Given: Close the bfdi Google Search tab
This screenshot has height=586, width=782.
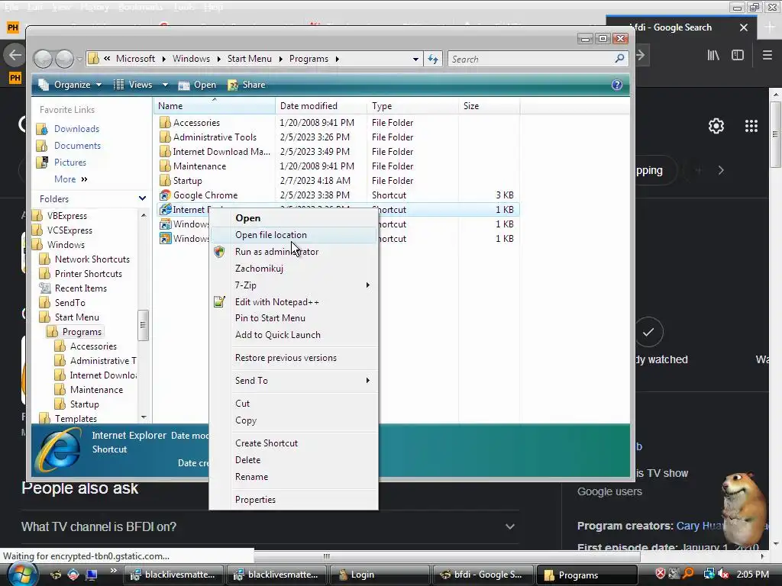Looking at the screenshot, I should (744, 27).
